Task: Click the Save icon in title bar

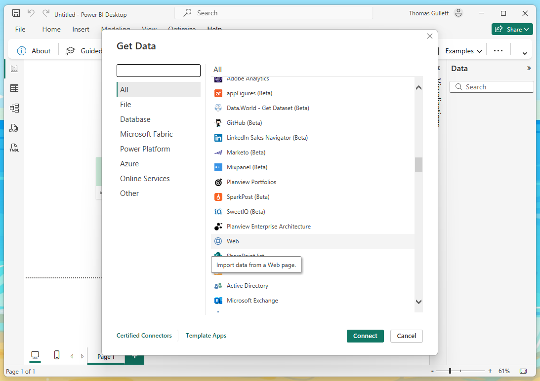Action: click(16, 13)
